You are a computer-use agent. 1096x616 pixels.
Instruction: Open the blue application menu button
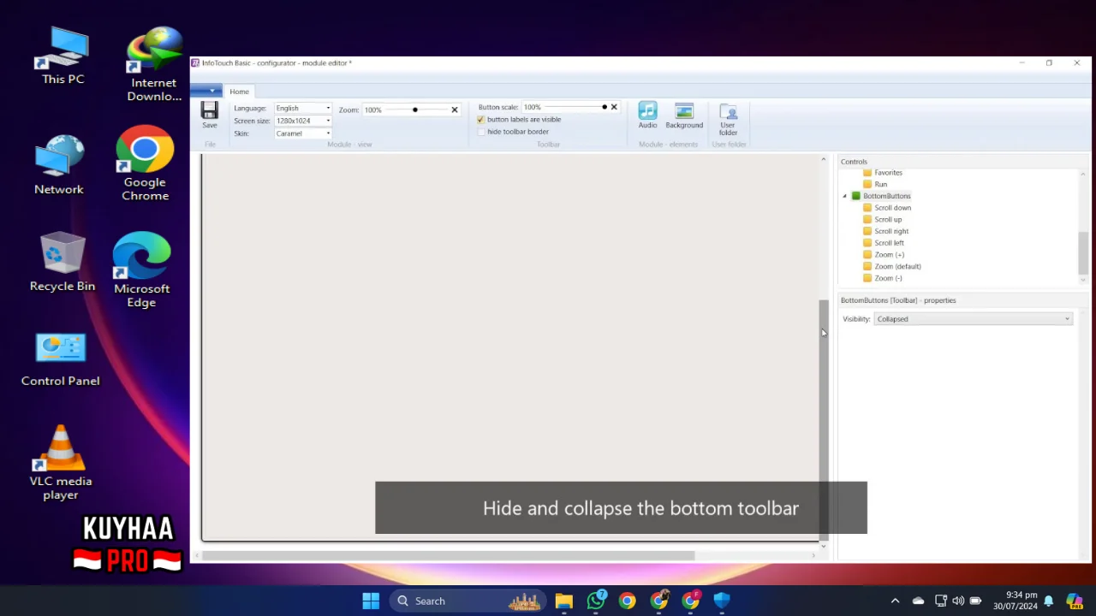pos(205,91)
